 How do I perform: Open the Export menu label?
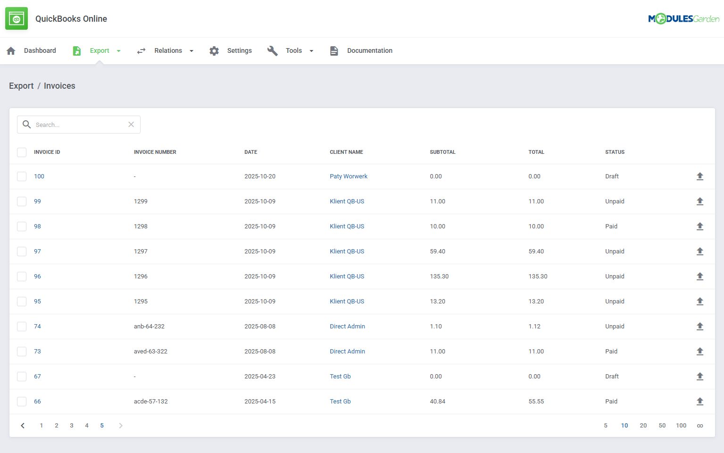[x=100, y=50]
